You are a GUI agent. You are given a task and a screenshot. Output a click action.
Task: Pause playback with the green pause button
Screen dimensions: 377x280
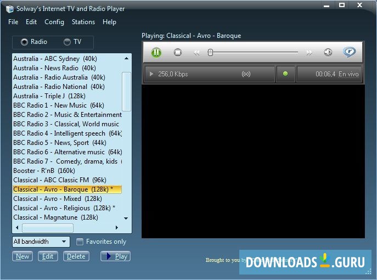(156, 53)
